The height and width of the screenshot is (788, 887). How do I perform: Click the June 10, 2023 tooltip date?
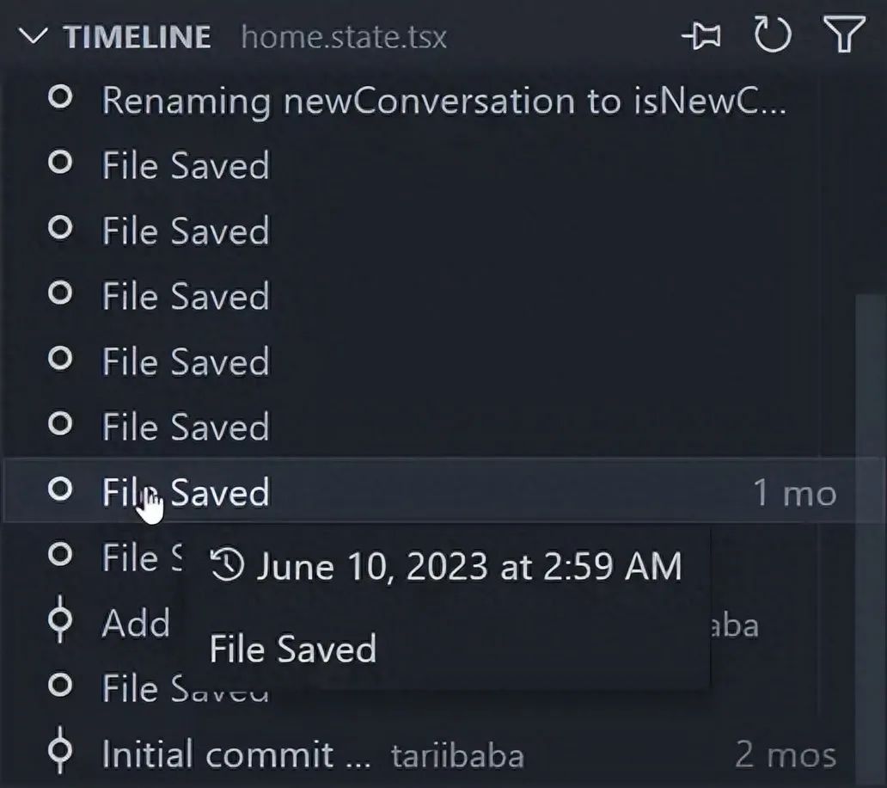click(469, 566)
